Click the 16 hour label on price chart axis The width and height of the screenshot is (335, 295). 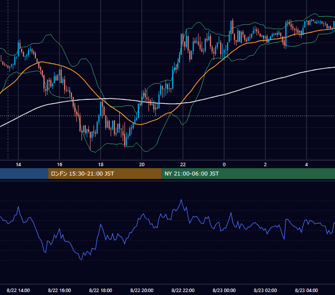60,165
